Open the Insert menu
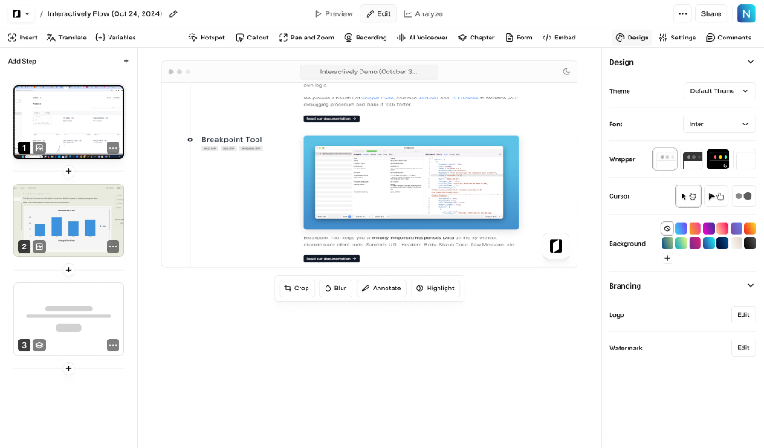This screenshot has height=448, width=764. [x=23, y=38]
